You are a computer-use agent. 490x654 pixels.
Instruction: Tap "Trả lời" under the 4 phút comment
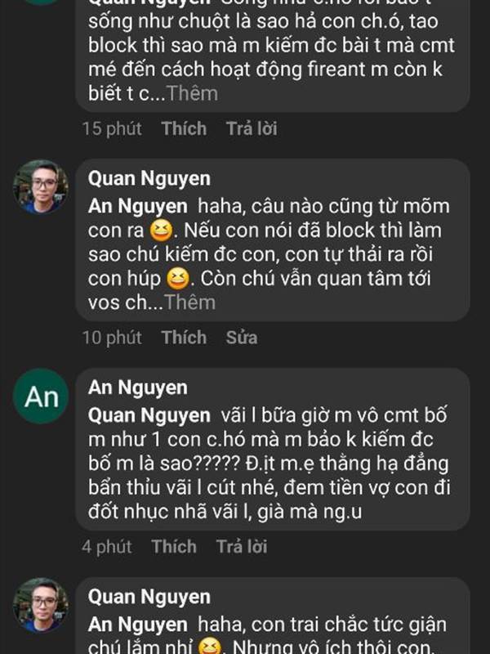point(242,547)
